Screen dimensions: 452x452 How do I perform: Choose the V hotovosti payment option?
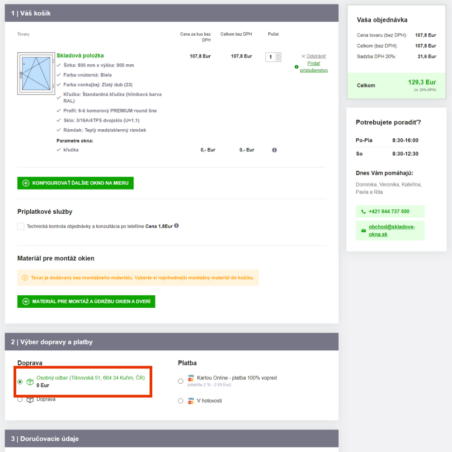pos(181,401)
